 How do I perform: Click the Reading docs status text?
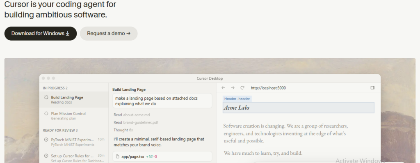pyautogui.click(x=62, y=102)
